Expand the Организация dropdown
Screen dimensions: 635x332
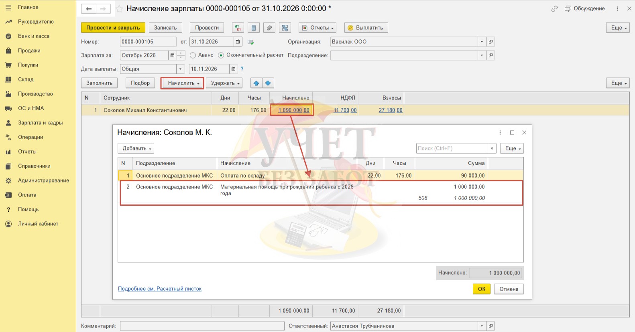(482, 42)
